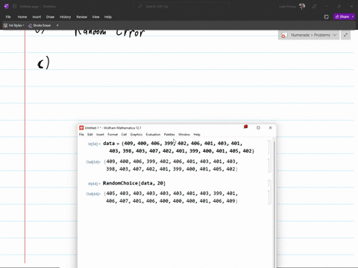
Task: Open the OneNote File menu
Action: tap(8, 17)
